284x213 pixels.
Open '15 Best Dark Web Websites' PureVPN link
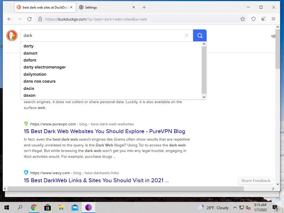coord(105,131)
